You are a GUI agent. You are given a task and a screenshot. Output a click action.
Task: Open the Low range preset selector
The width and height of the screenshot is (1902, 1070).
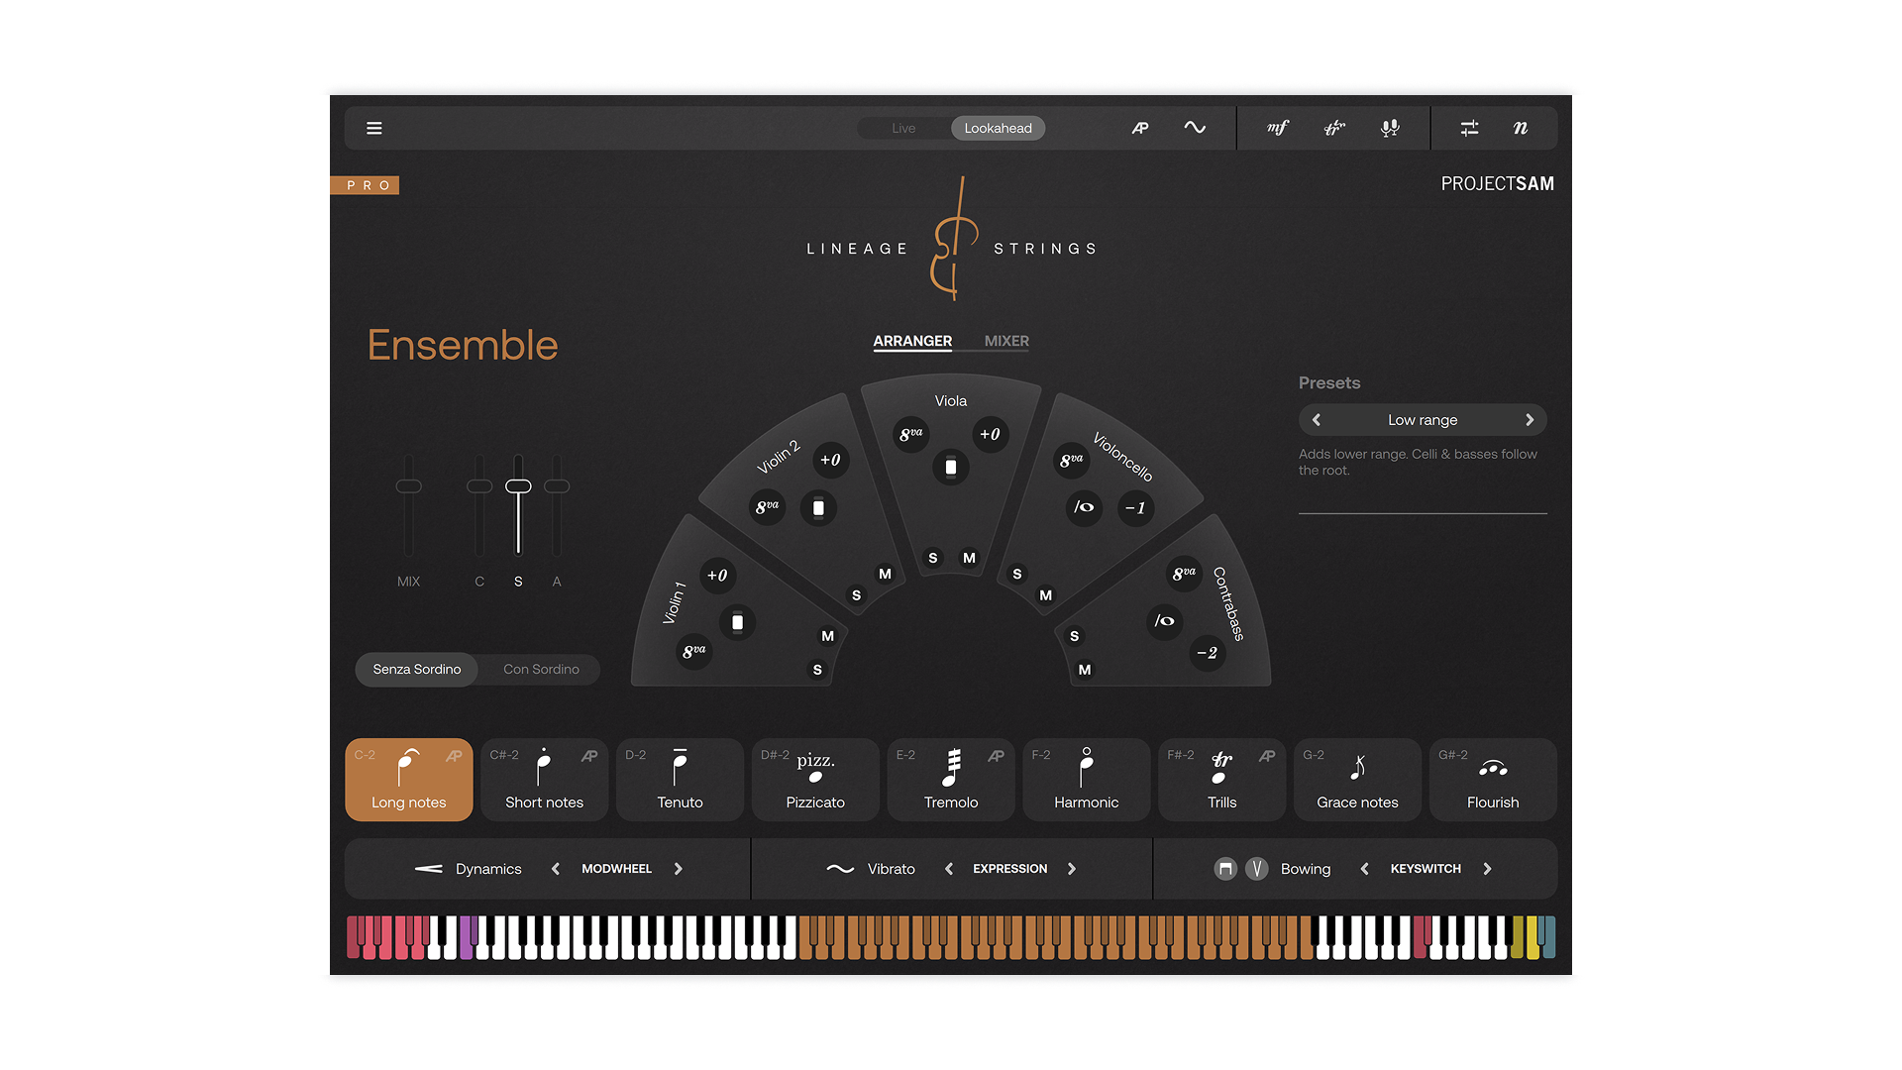coord(1423,420)
